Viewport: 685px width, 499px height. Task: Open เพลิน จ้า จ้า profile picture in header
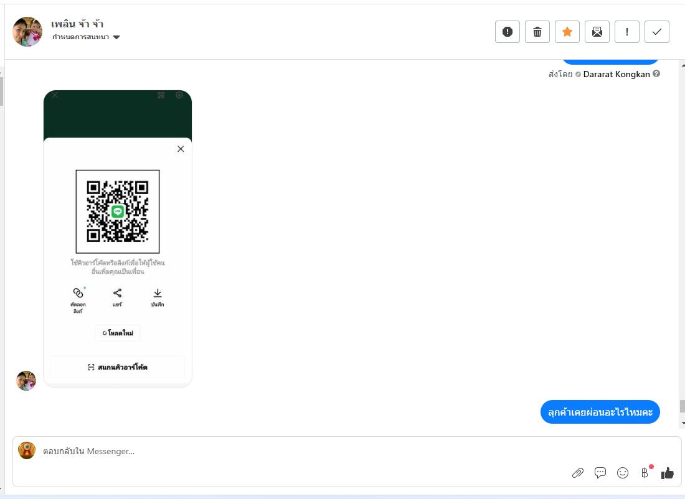[27, 32]
